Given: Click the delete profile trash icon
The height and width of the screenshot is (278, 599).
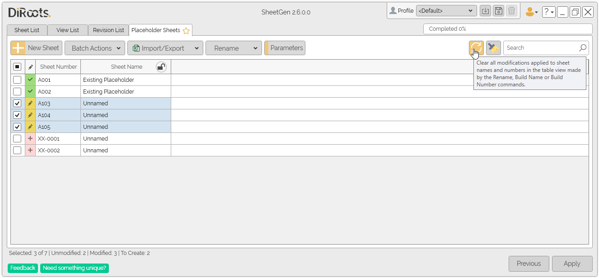Looking at the screenshot, I should [511, 11].
